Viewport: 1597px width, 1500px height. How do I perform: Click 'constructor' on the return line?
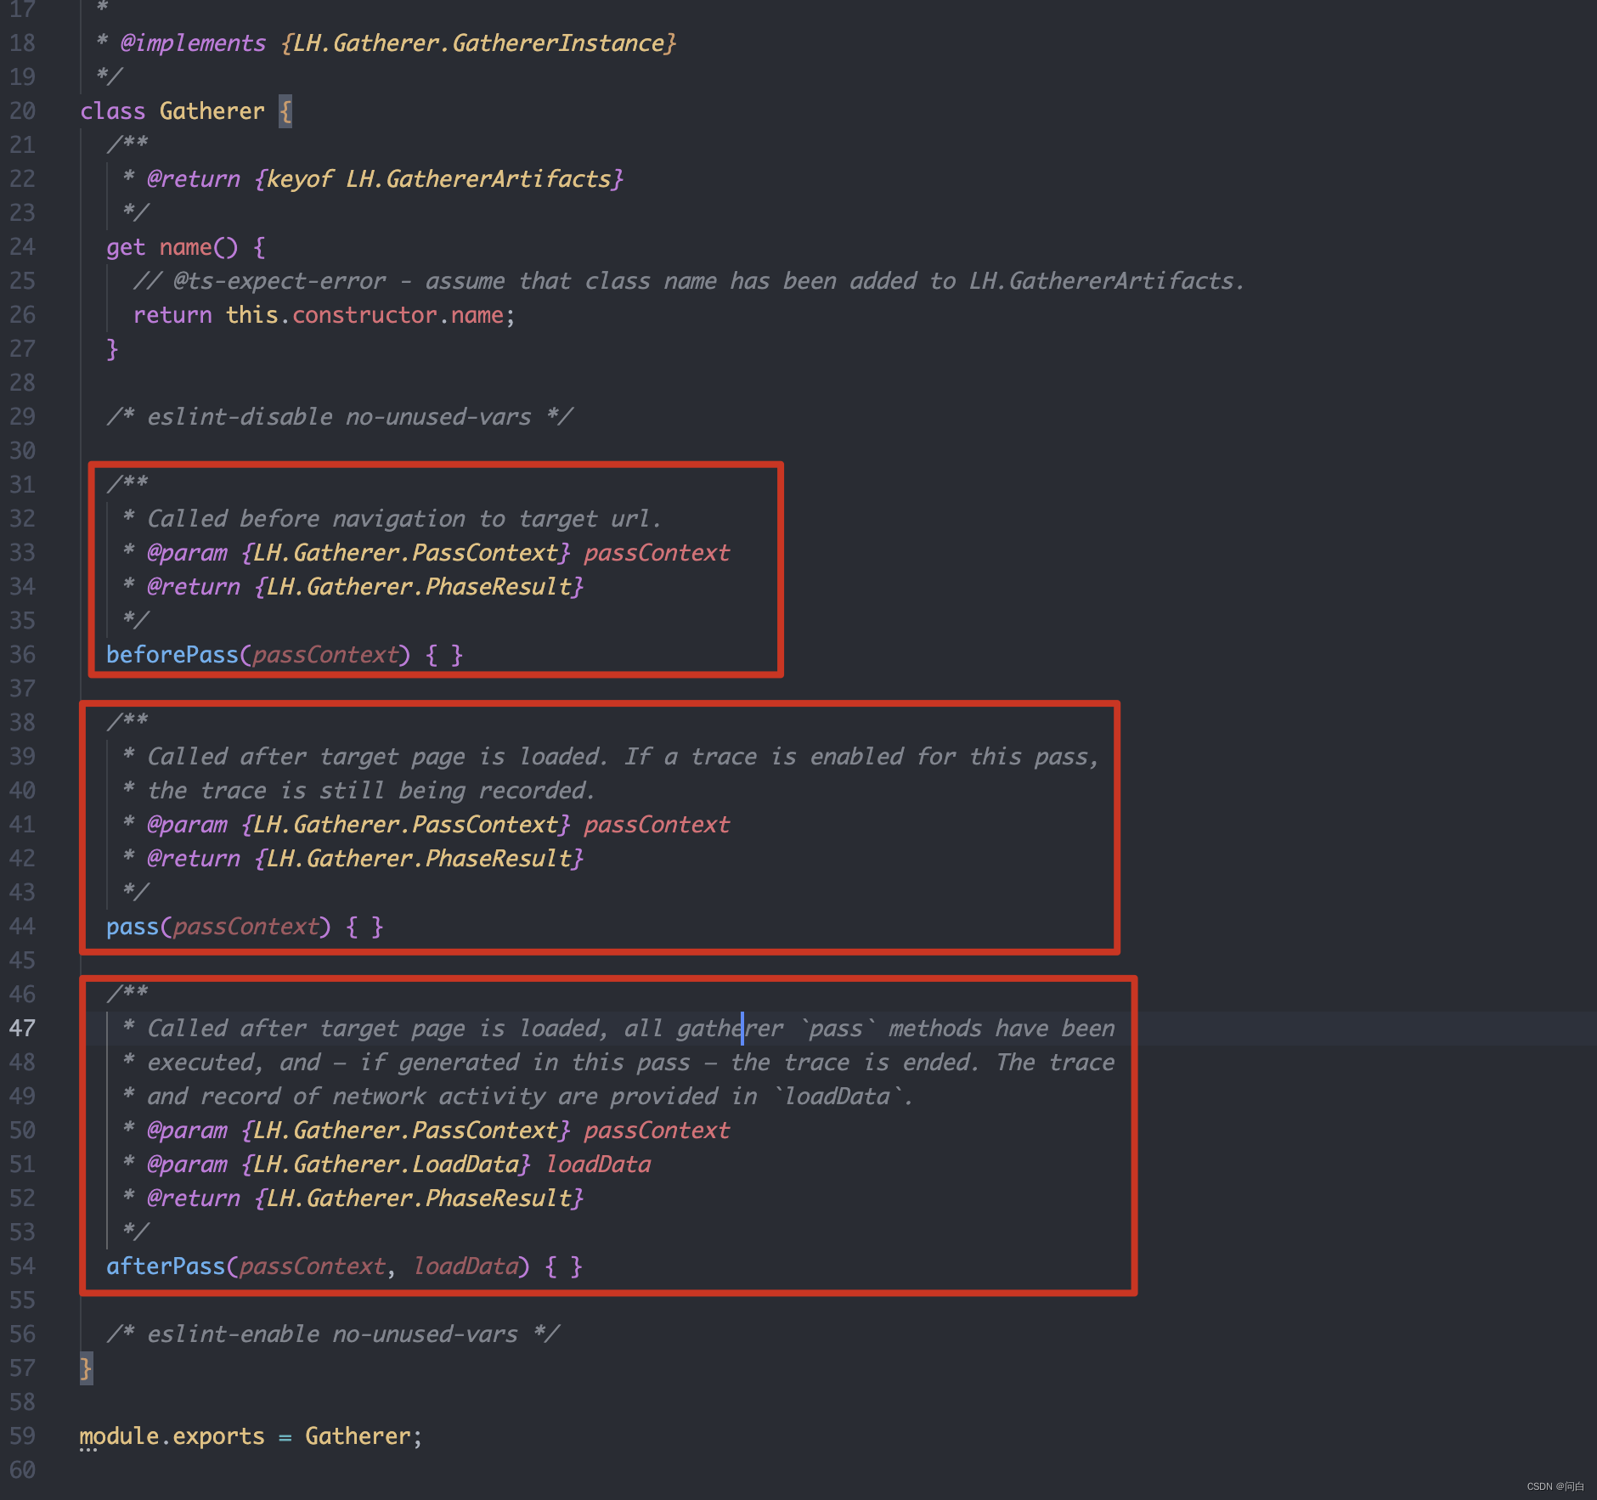(364, 315)
